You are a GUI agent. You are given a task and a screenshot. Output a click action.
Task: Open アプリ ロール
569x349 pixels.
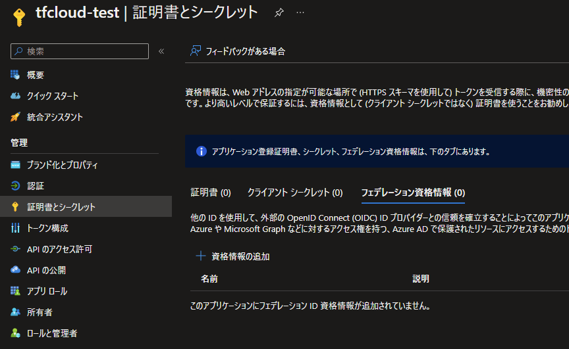coord(47,291)
